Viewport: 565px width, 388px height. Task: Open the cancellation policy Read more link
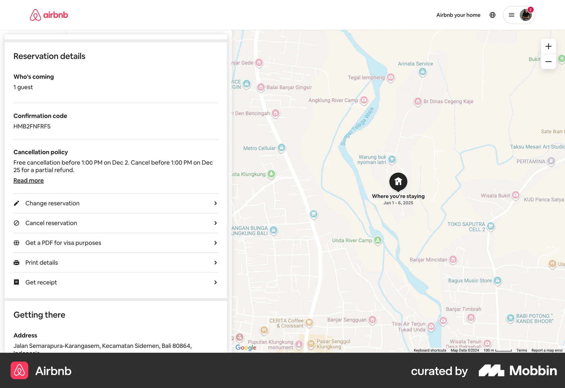[28, 180]
